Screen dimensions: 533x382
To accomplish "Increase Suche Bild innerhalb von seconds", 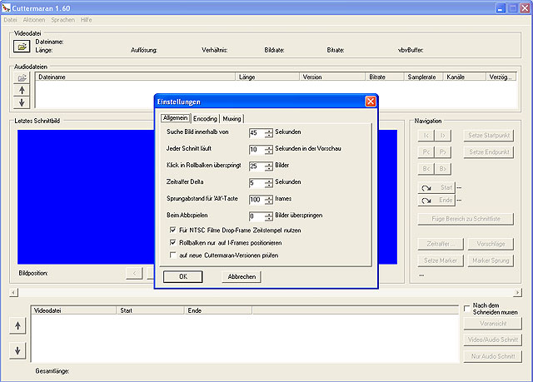I will [x=268, y=131].
